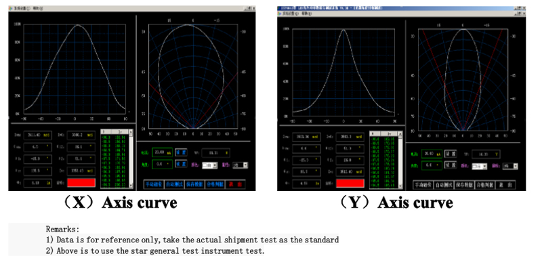Viewport: 542px width, 260px height.
Task: Click the current mA input in X Axis window
Action: coord(162,152)
